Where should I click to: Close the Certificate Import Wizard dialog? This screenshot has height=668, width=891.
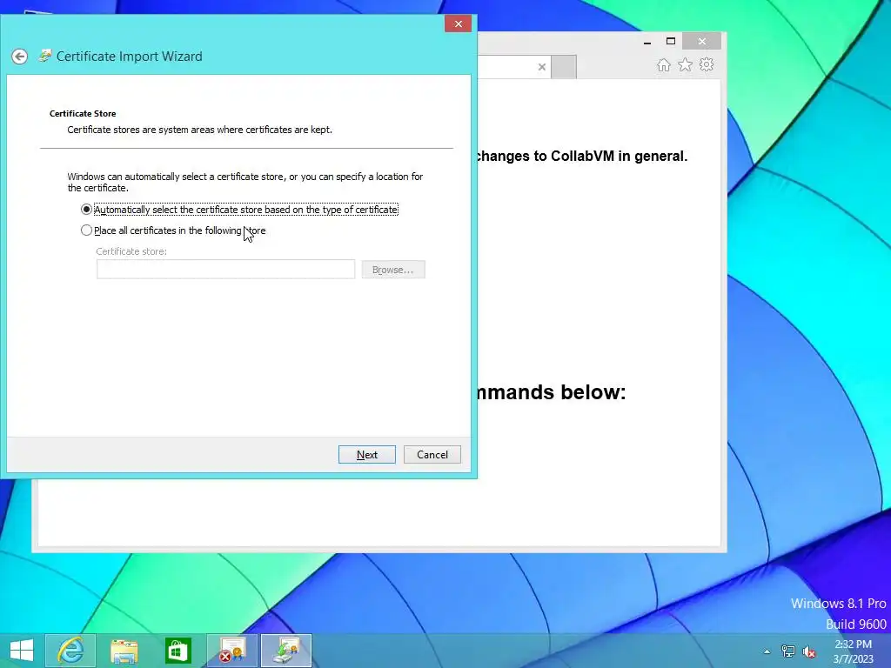[x=458, y=23]
